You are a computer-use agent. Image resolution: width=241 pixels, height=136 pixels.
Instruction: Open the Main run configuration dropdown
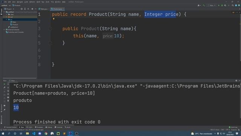pos(212,5)
